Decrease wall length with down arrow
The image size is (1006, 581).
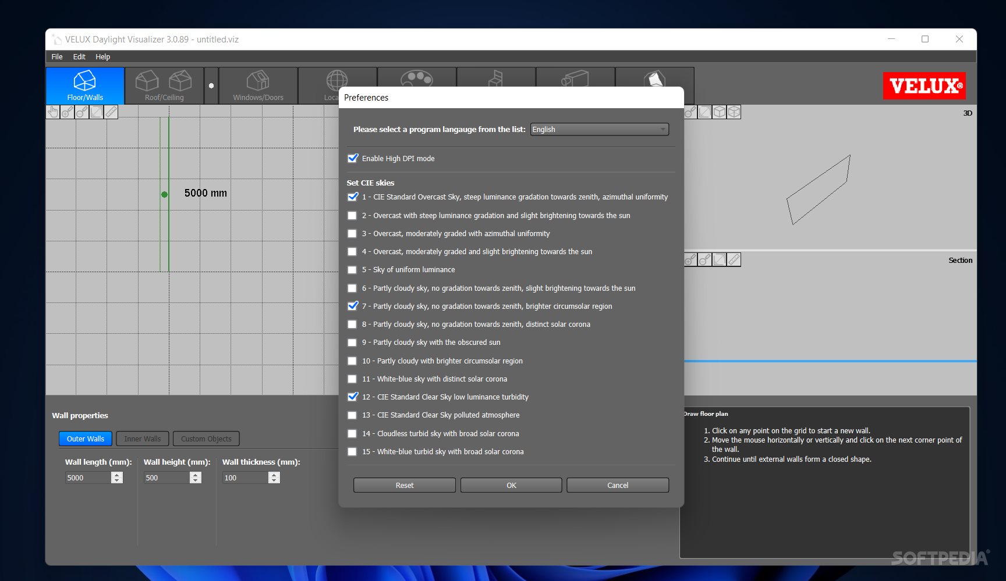[x=117, y=480]
